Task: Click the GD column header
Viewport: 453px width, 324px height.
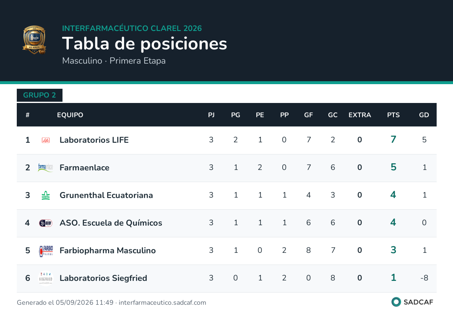Action: coord(424,115)
